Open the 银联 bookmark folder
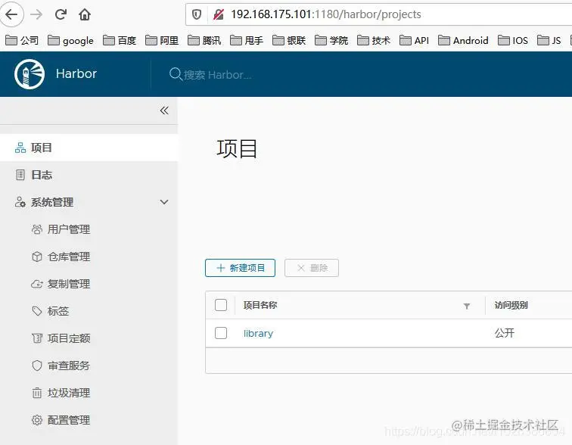 [289, 40]
